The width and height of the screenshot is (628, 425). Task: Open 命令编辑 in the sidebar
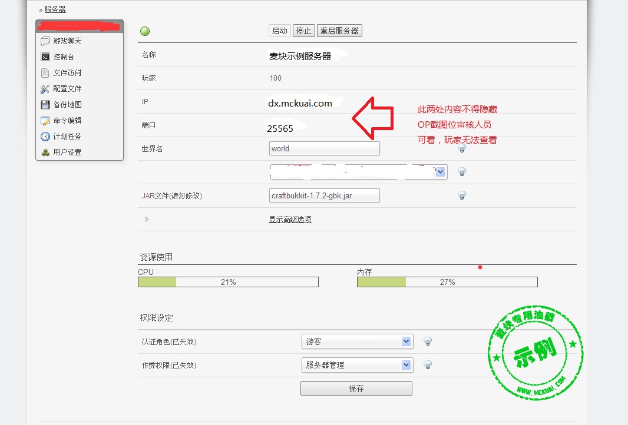click(x=67, y=121)
